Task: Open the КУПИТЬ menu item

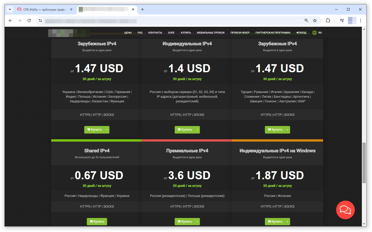Action: point(186,33)
